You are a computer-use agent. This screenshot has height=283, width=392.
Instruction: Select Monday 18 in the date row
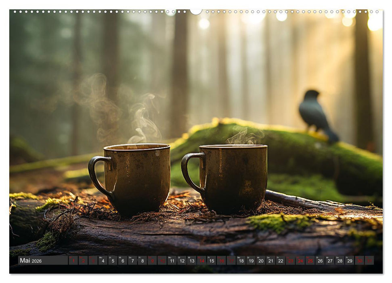(x=241, y=260)
